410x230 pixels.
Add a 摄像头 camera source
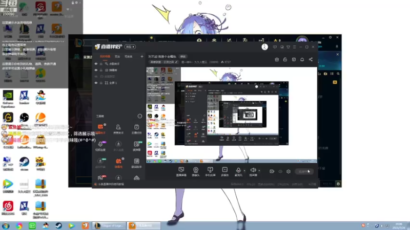pyautogui.click(x=196, y=172)
